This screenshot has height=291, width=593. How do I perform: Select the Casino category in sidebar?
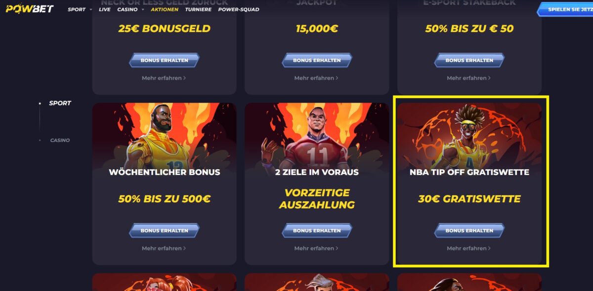60,141
